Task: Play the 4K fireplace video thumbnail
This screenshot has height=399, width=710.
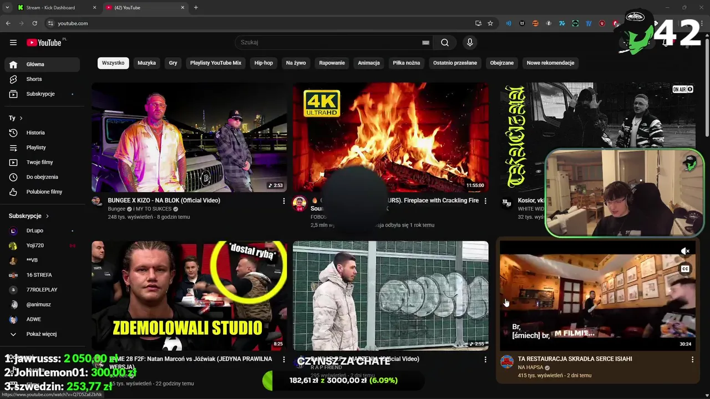Action: [x=390, y=137]
